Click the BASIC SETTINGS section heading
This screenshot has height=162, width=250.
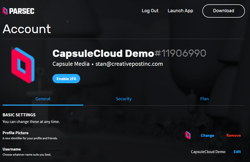click(19, 115)
